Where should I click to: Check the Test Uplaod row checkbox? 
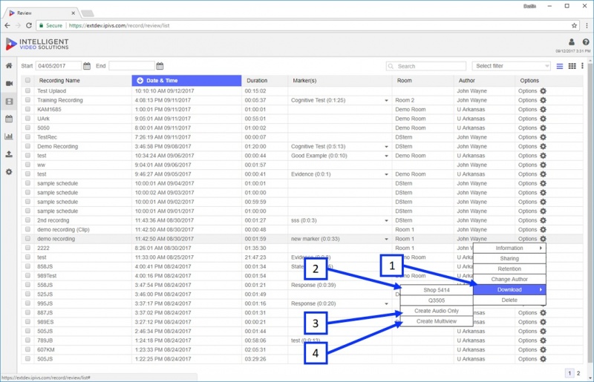tap(27, 90)
